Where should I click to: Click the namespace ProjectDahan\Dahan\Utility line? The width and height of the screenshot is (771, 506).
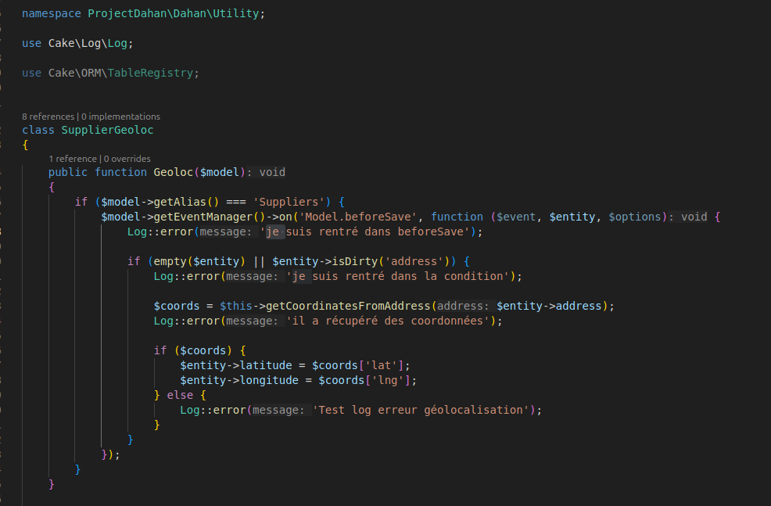pyautogui.click(x=143, y=14)
